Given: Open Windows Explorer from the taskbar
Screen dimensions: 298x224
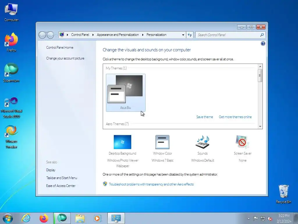Looking at the screenshot, I should [80, 218].
